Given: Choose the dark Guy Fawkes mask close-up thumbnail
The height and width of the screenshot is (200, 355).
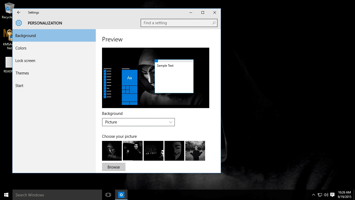Looking at the screenshot, I should pyautogui.click(x=174, y=151).
